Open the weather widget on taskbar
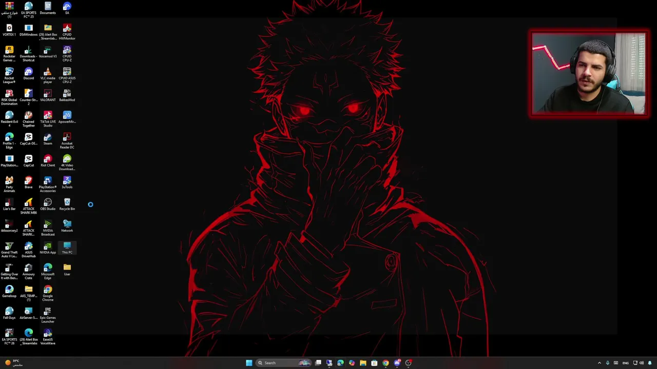Screen dimensions: 657x369 pyautogui.click(x=14, y=363)
